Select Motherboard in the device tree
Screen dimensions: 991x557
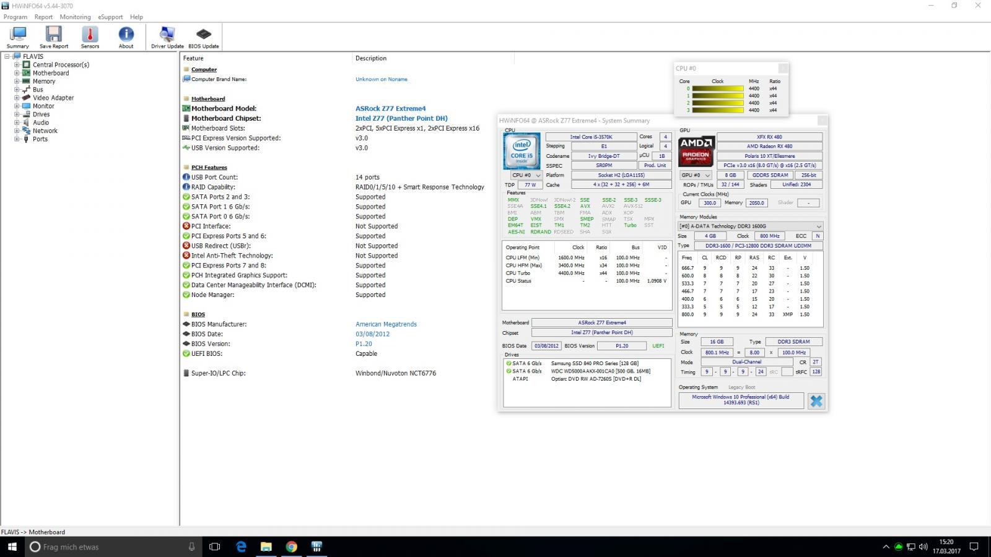tap(51, 73)
